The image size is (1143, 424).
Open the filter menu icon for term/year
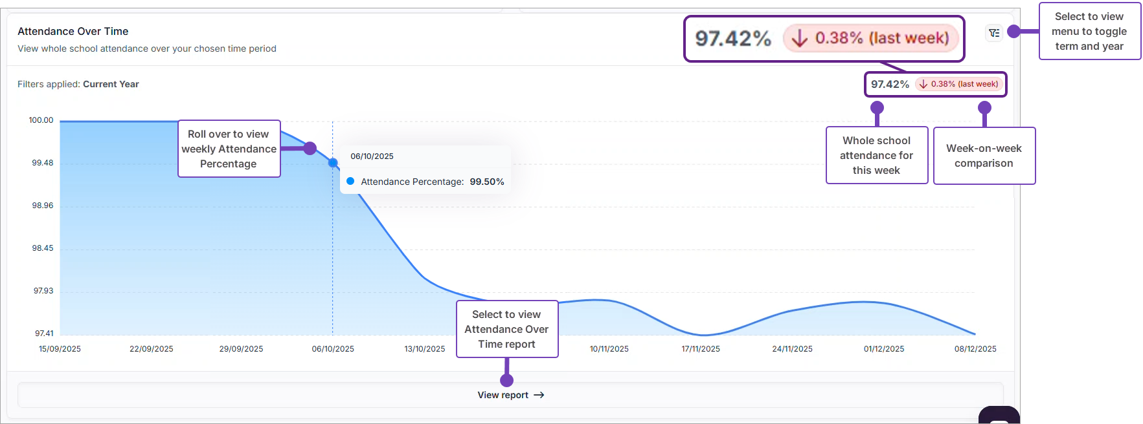point(994,33)
